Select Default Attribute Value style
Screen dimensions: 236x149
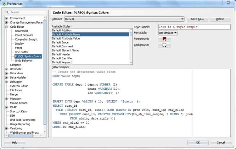click(90, 38)
